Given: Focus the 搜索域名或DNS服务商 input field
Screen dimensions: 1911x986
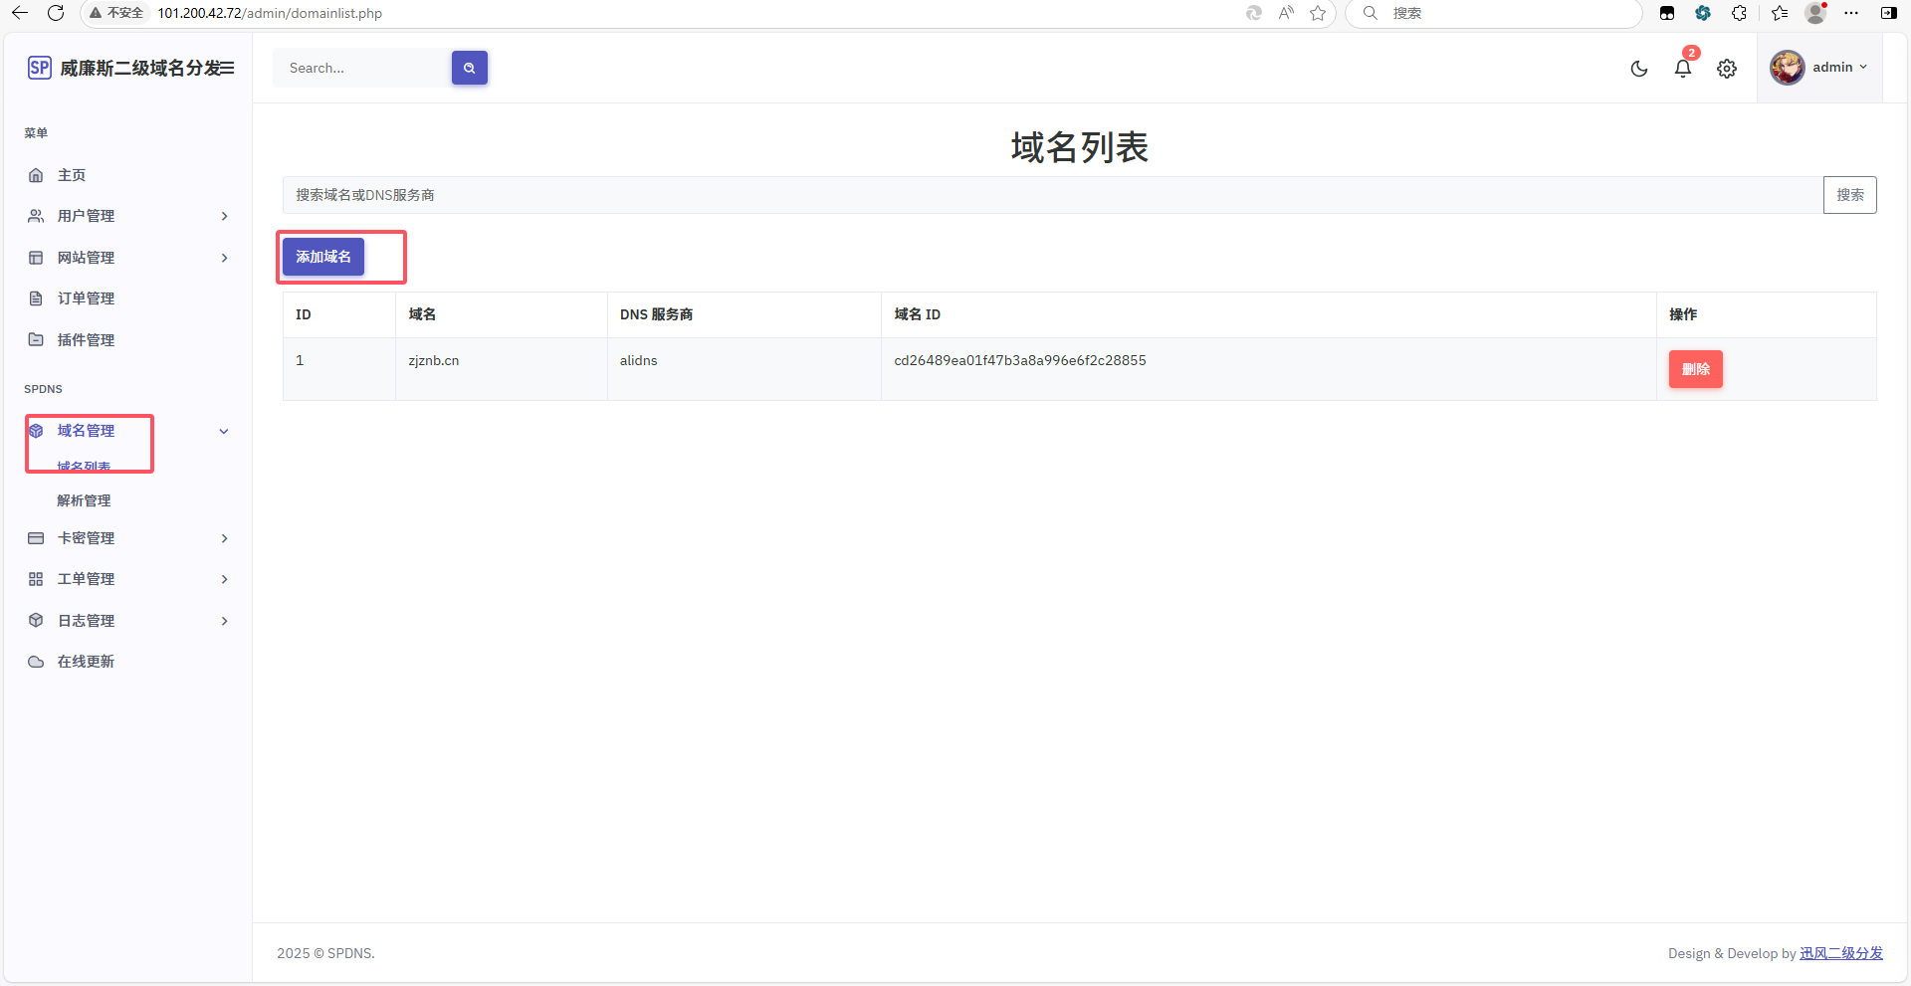Looking at the screenshot, I should 1052,195.
